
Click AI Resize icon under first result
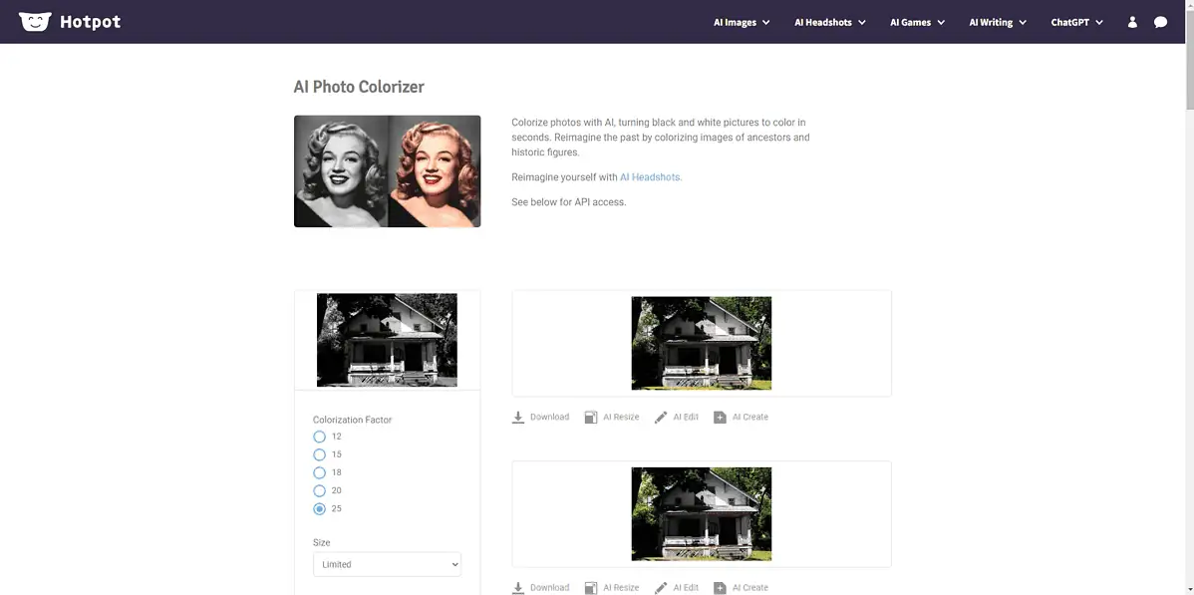coord(591,418)
